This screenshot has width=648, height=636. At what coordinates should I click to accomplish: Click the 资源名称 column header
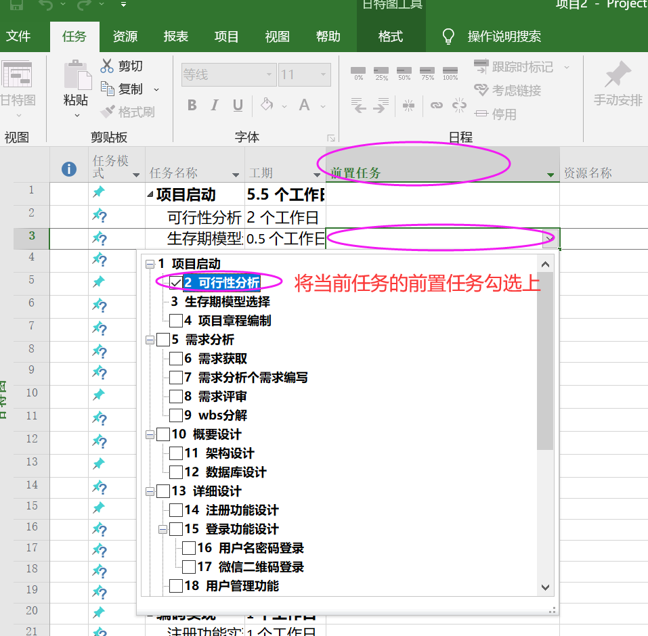click(604, 165)
